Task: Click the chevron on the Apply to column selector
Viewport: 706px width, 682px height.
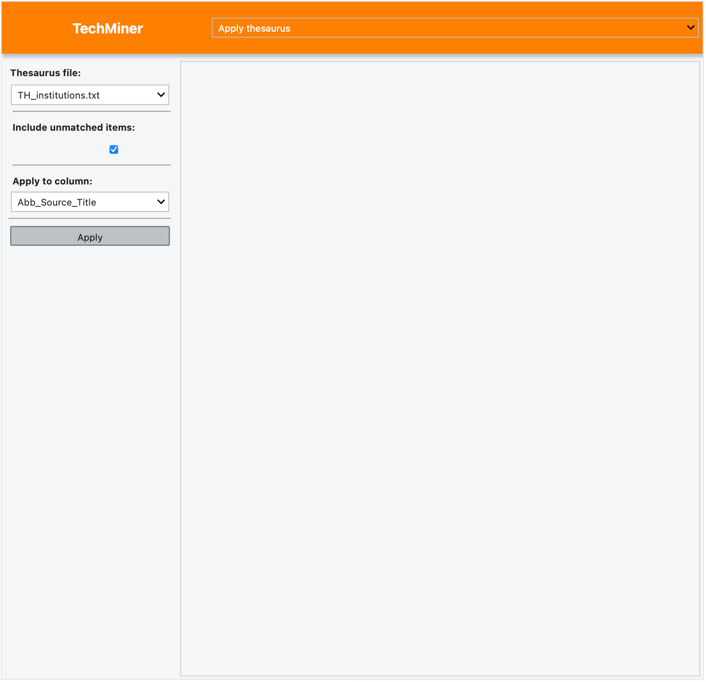Action: coord(161,202)
